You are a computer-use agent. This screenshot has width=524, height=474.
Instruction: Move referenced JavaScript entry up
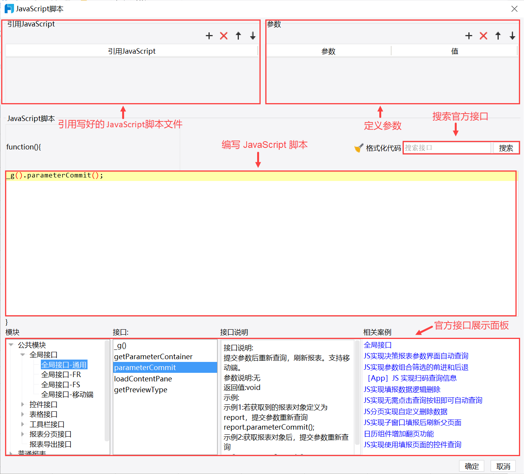coord(238,36)
